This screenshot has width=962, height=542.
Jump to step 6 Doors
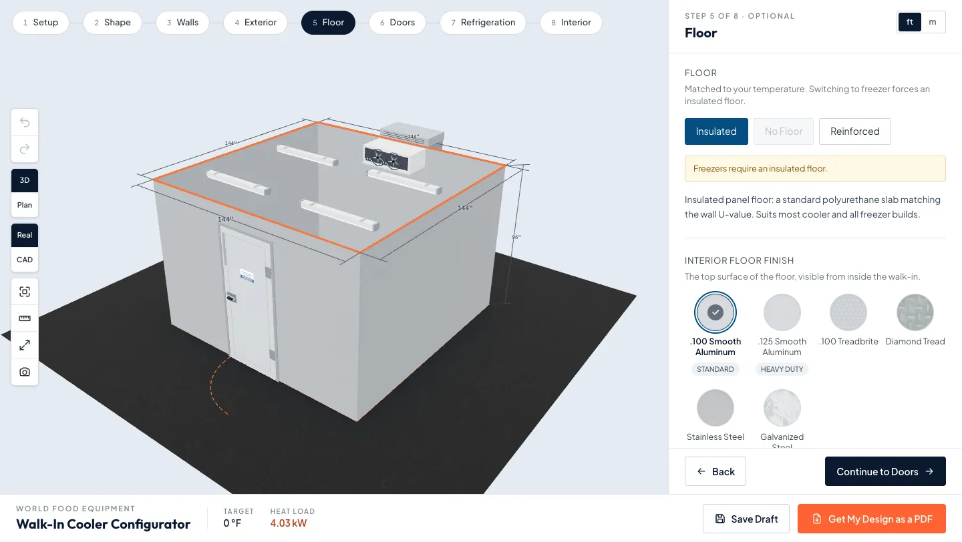pyautogui.click(x=397, y=23)
